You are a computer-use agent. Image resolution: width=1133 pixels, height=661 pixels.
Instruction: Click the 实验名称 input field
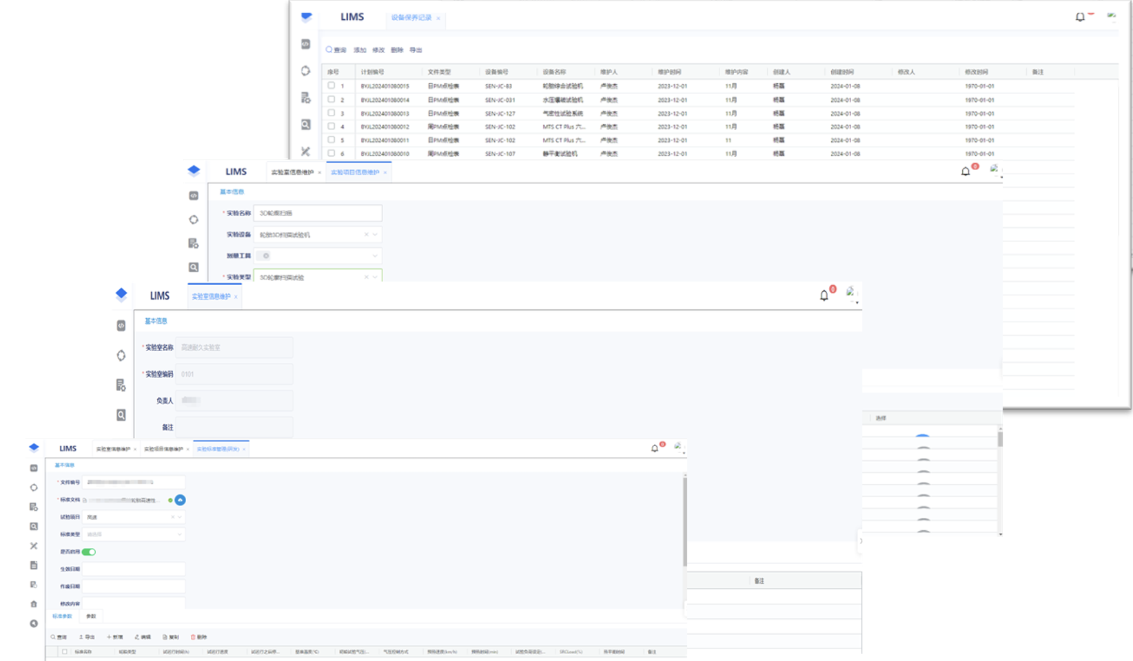(318, 213)
